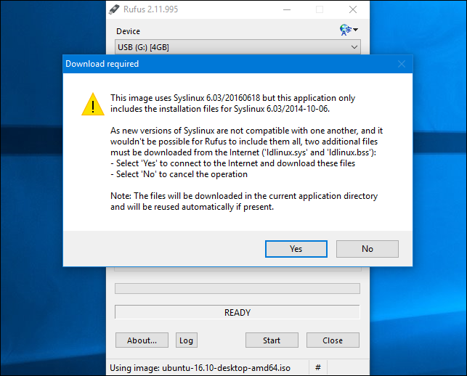The image size is (467, 376).
Task: Open the About... dialog
Action: [142, 340]
